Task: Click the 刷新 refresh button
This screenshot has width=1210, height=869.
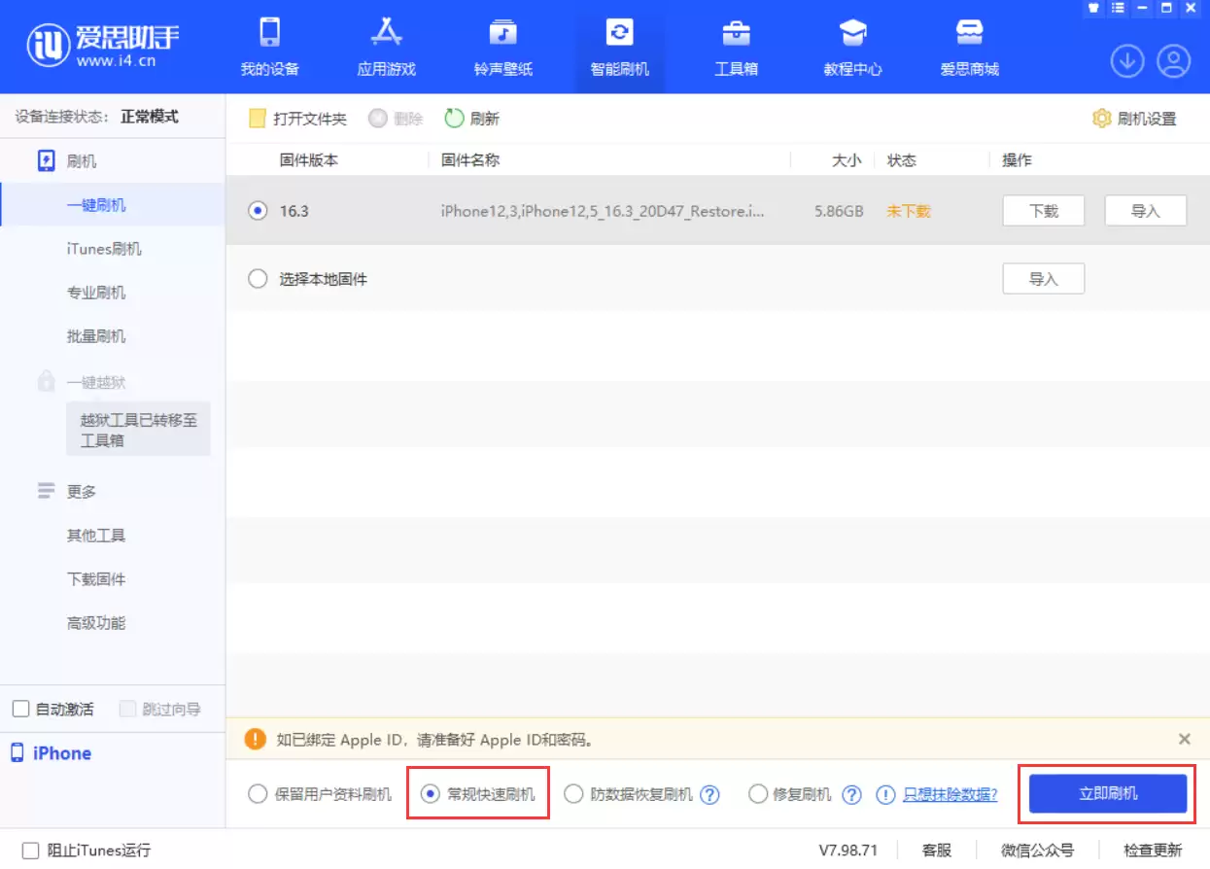Action: pyautogui.click(x=472, y=119)
